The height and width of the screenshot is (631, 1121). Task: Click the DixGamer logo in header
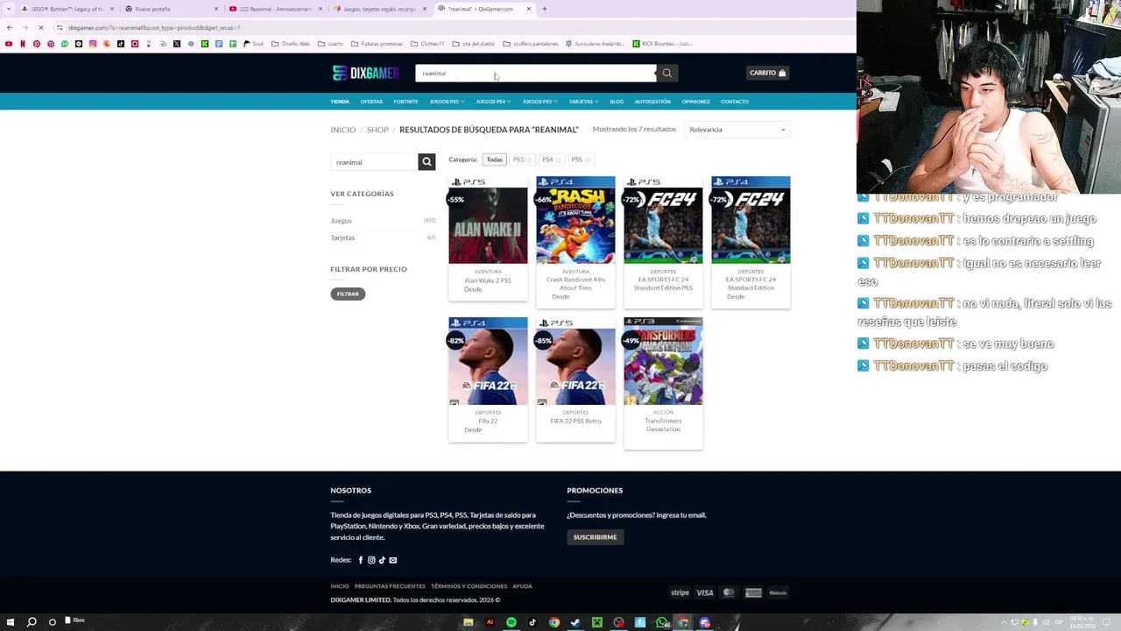(x=365, y=73)
